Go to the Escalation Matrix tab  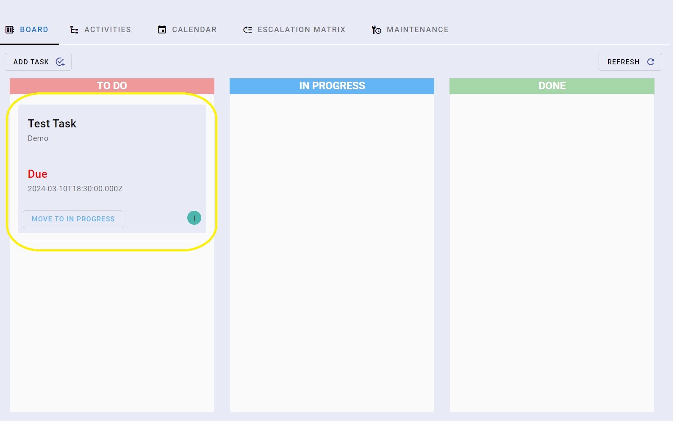point(301,30)
